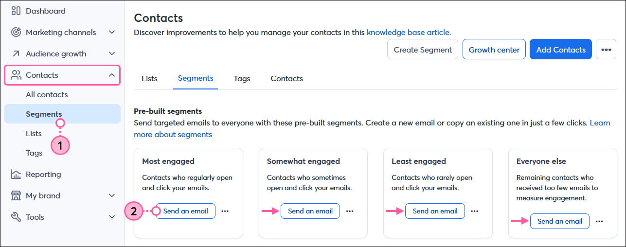Send an email to Most engaged segment
This screenshot has width=626, height=247.
(x=185, y=211)
